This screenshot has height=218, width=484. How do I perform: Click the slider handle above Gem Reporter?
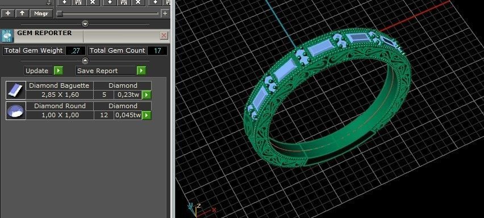pos(60,13)
